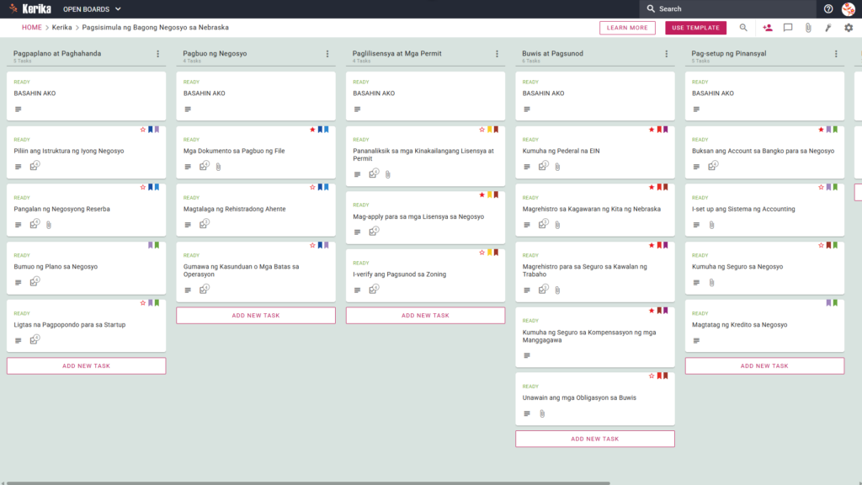Click the highlight marker icon in toolbar
This screenshot has height=485, width=862.
click(x=828, y=28)
